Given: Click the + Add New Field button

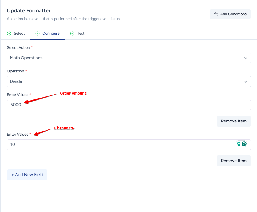Looking at the screenshot, I should tap(27, 175).
